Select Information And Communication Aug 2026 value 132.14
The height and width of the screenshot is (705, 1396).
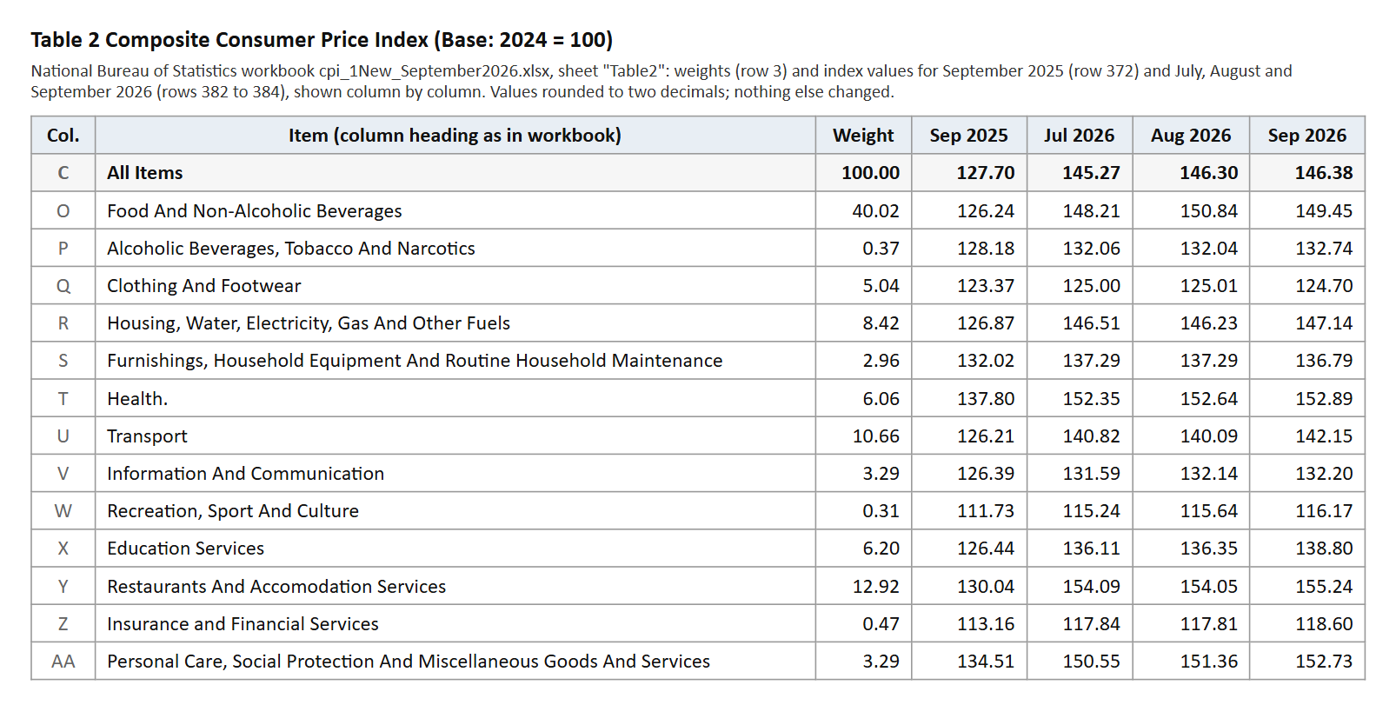coord(1208,474)
